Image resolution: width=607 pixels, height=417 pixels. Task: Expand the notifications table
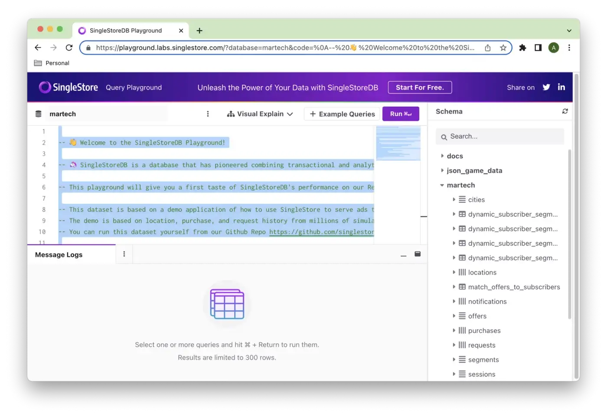[454, 301]
